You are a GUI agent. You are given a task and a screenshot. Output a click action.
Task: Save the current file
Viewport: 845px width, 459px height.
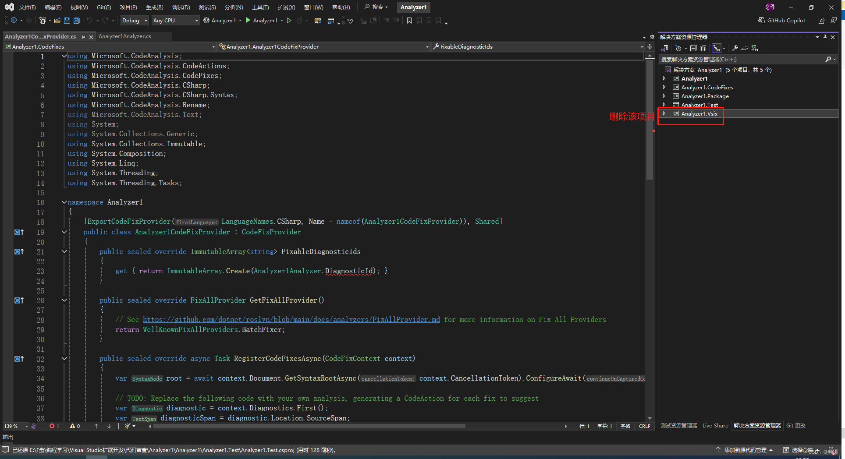[x=67, y=20]
